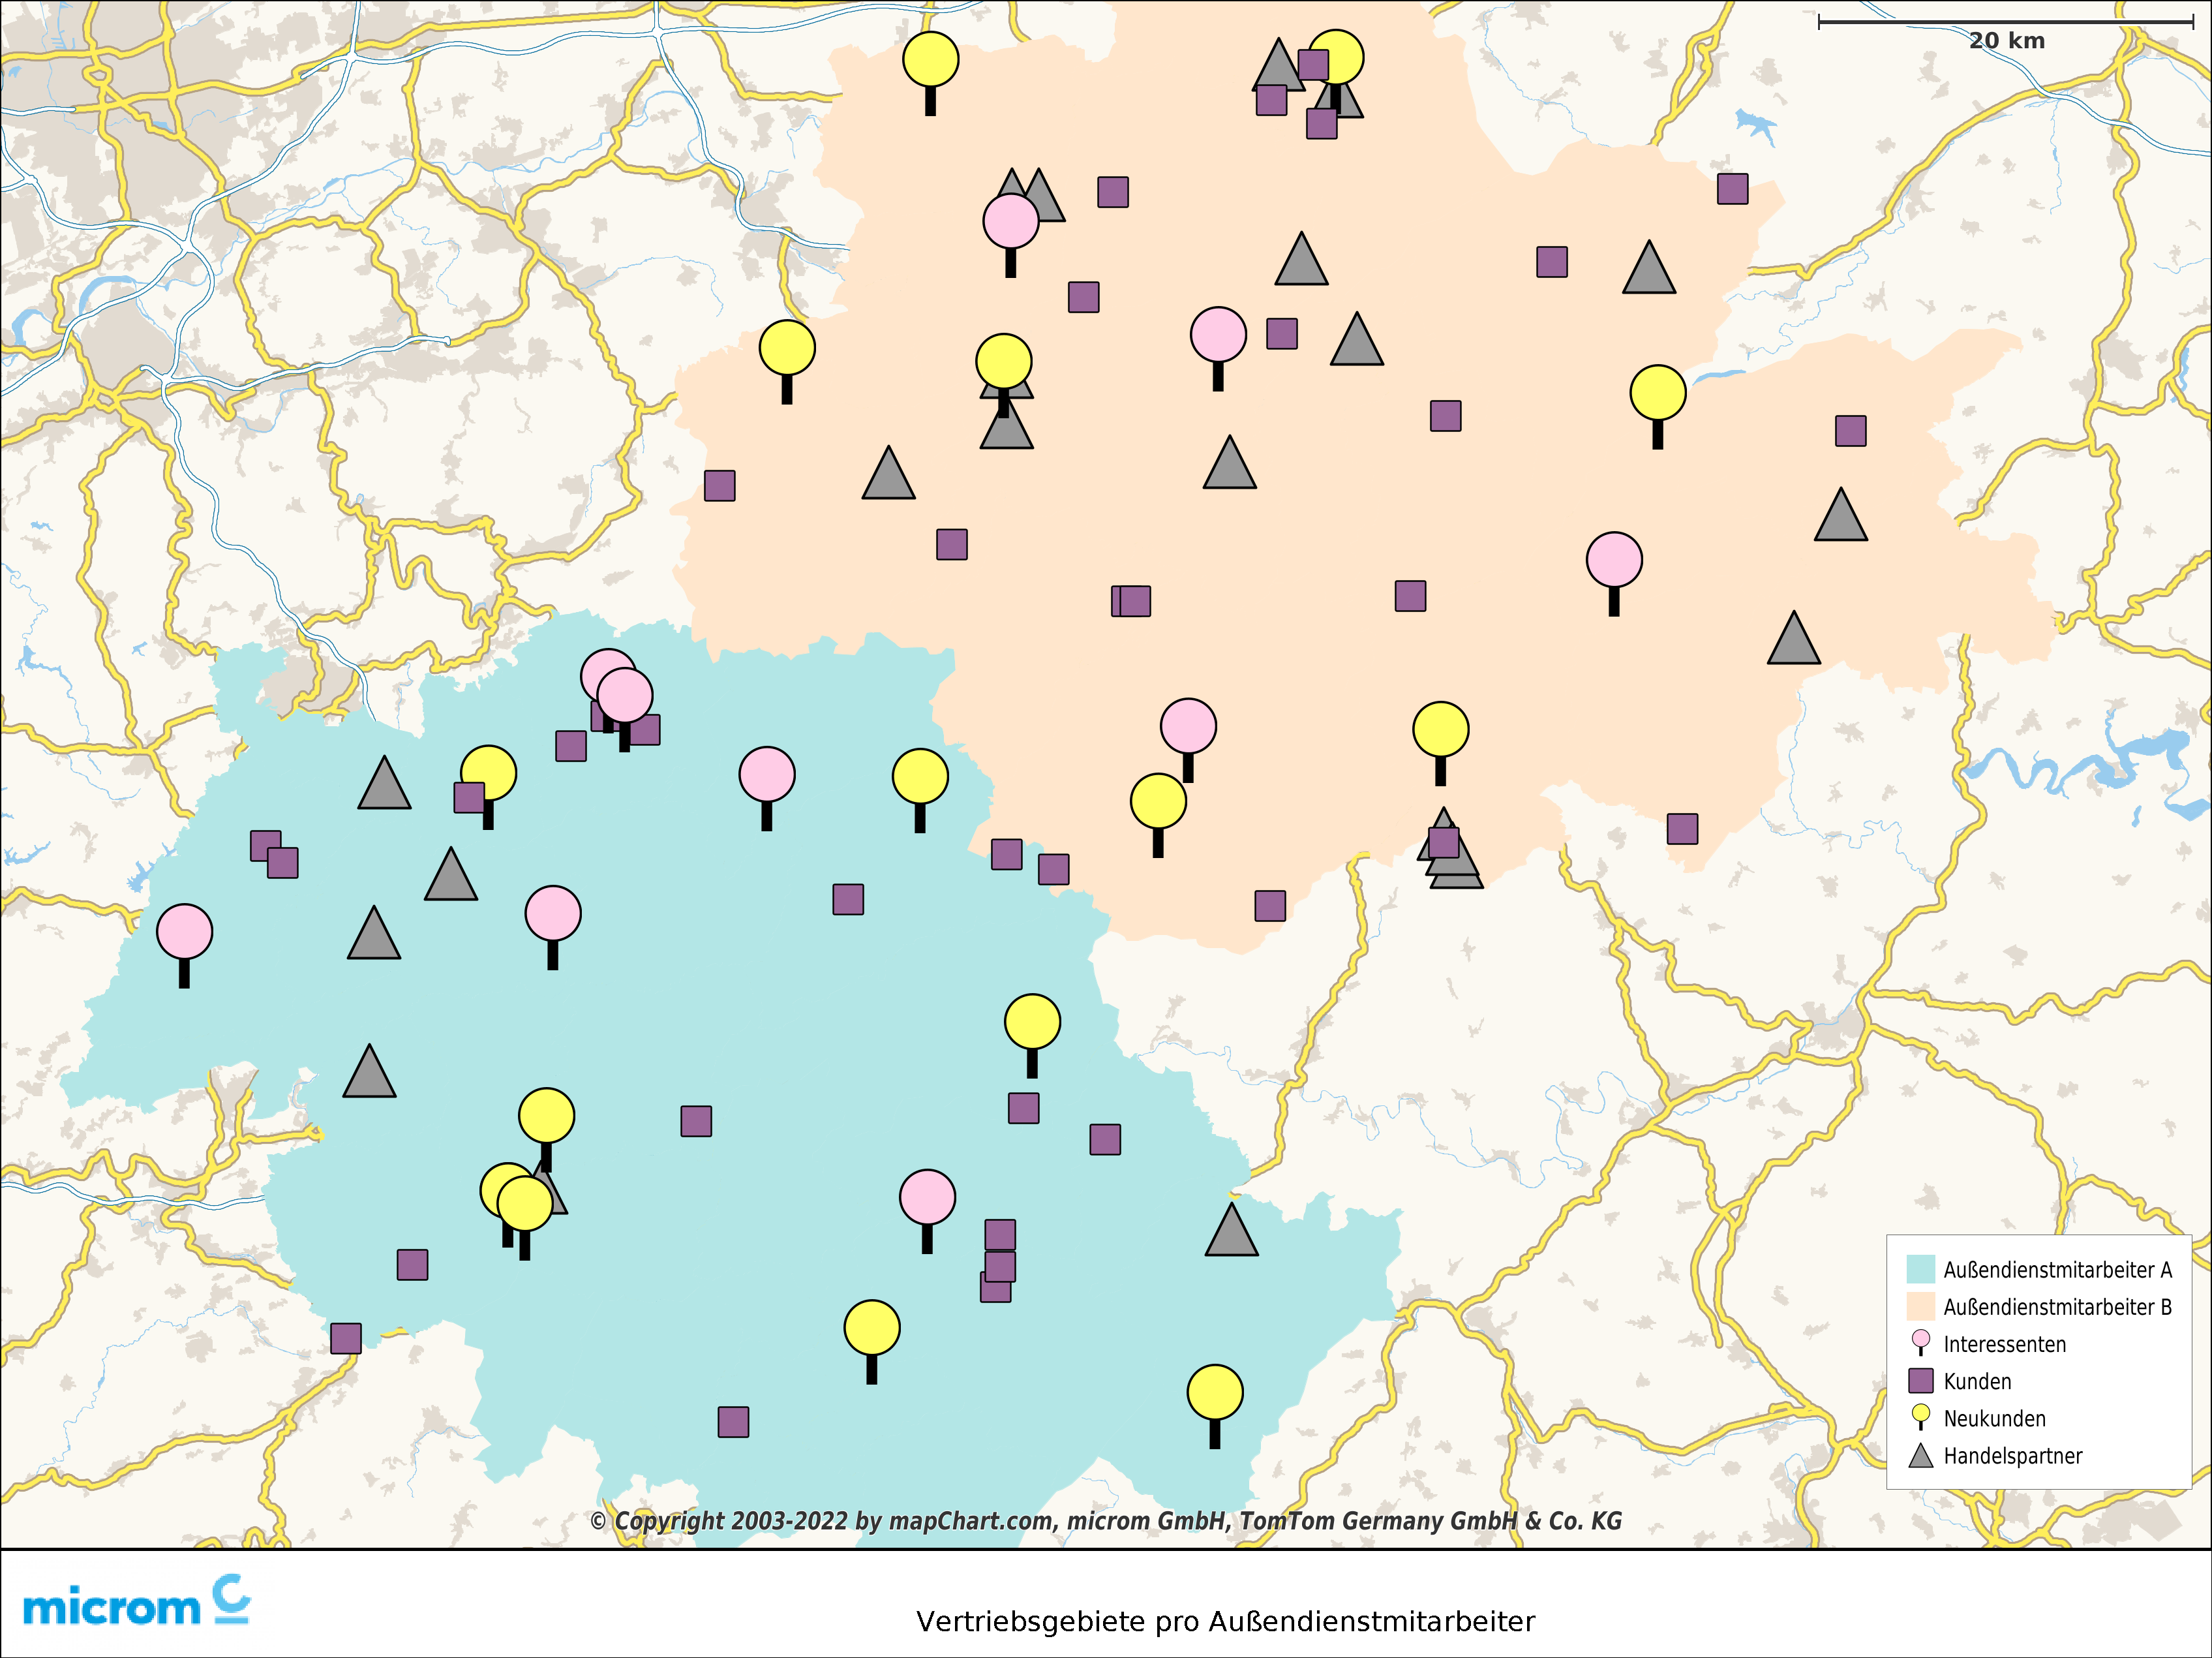Click the 'Außendienstmitarbeiter A' legend label
Image resolution: width=2212 pixels, height=1658 pixels.
2058,1270
